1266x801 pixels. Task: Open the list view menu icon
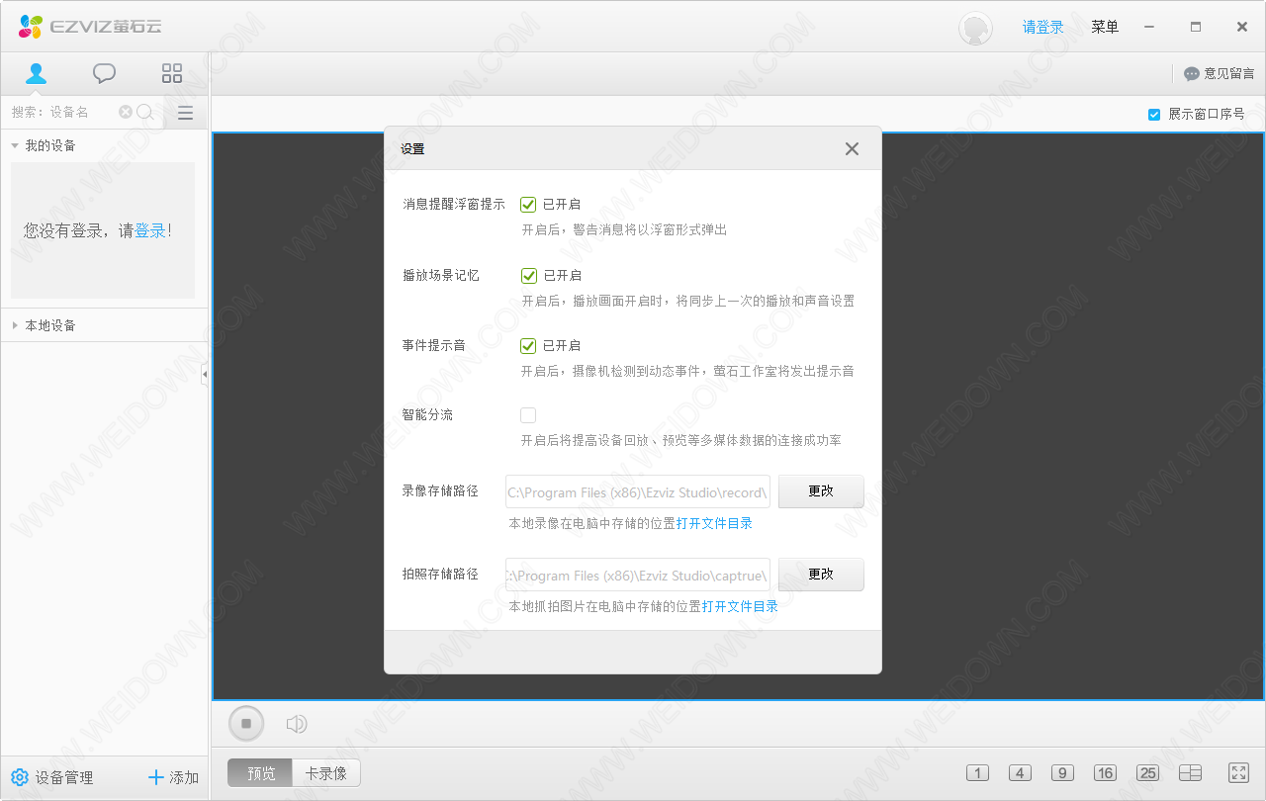185,113
